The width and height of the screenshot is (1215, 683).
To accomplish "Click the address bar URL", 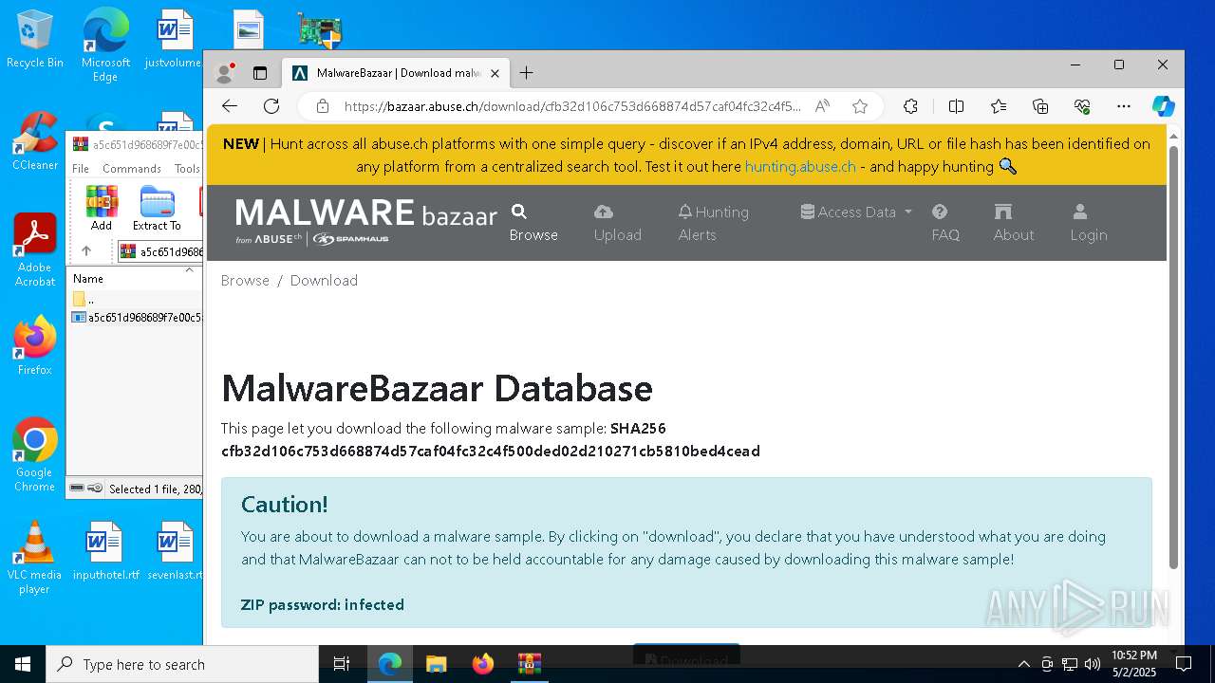I will (572, 106).
